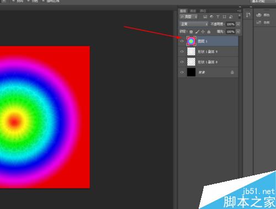Toggle the layer filter on/off switch
The height and width of the screenshot is (209, 276).
[x=240, y=17]
